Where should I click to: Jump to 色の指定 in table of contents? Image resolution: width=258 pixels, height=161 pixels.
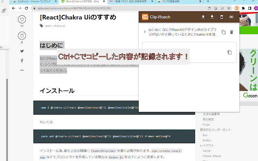coord(208,119)
